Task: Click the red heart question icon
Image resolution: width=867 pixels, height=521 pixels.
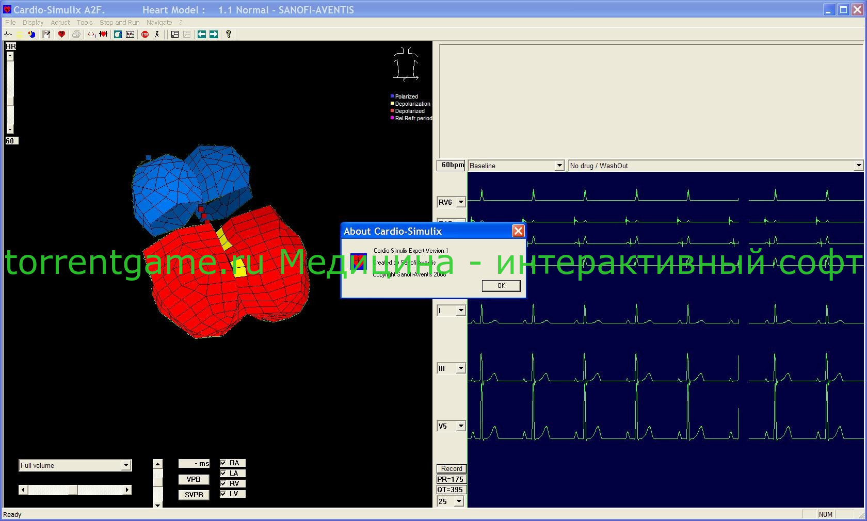Action: 61,35
